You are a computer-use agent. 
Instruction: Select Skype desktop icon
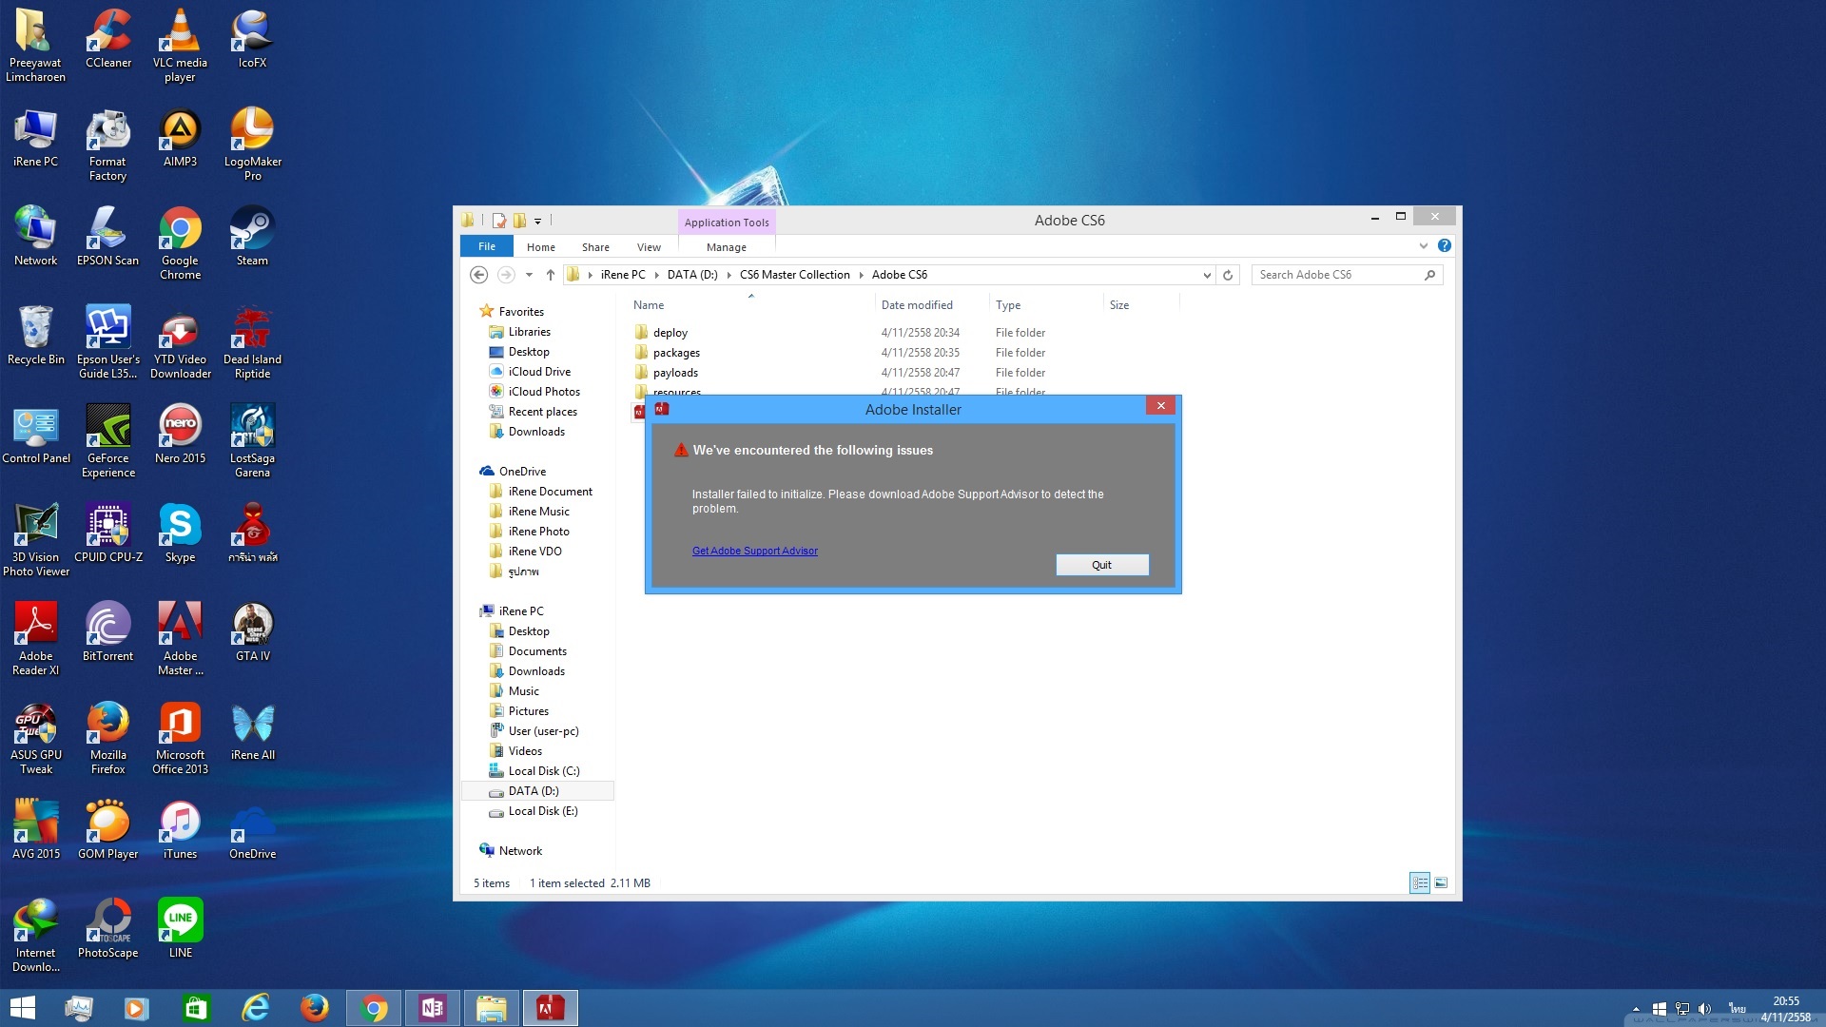(x=180, y=533)
